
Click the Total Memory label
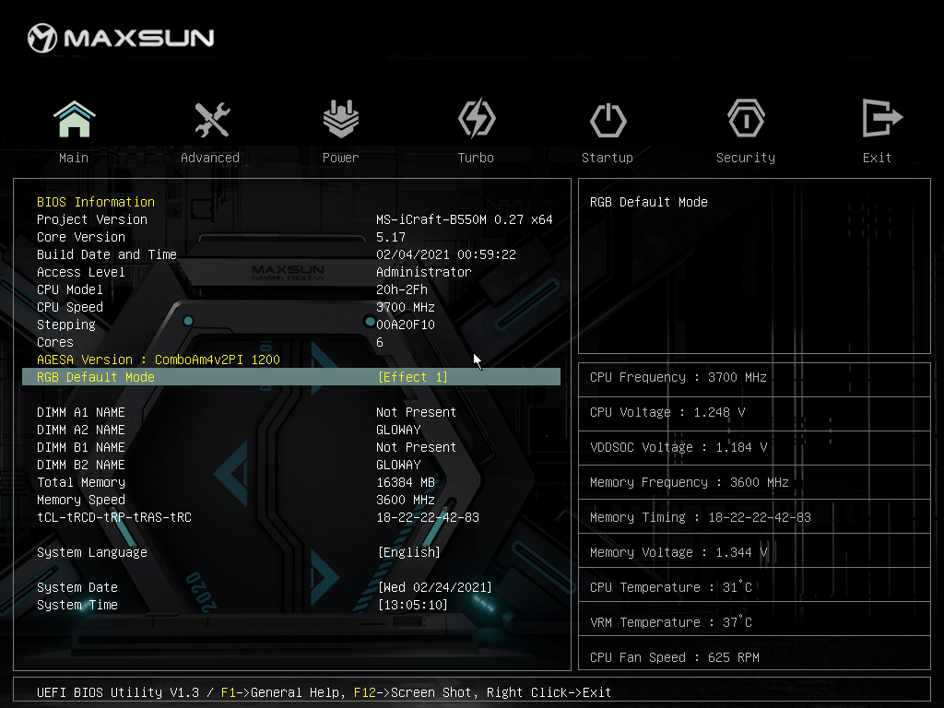click(81, 481)
